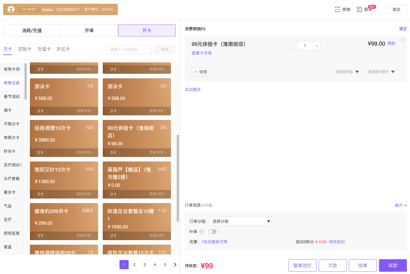Select the 春节活动 category
The image size is (410, 274).
[x=12, y=97]
